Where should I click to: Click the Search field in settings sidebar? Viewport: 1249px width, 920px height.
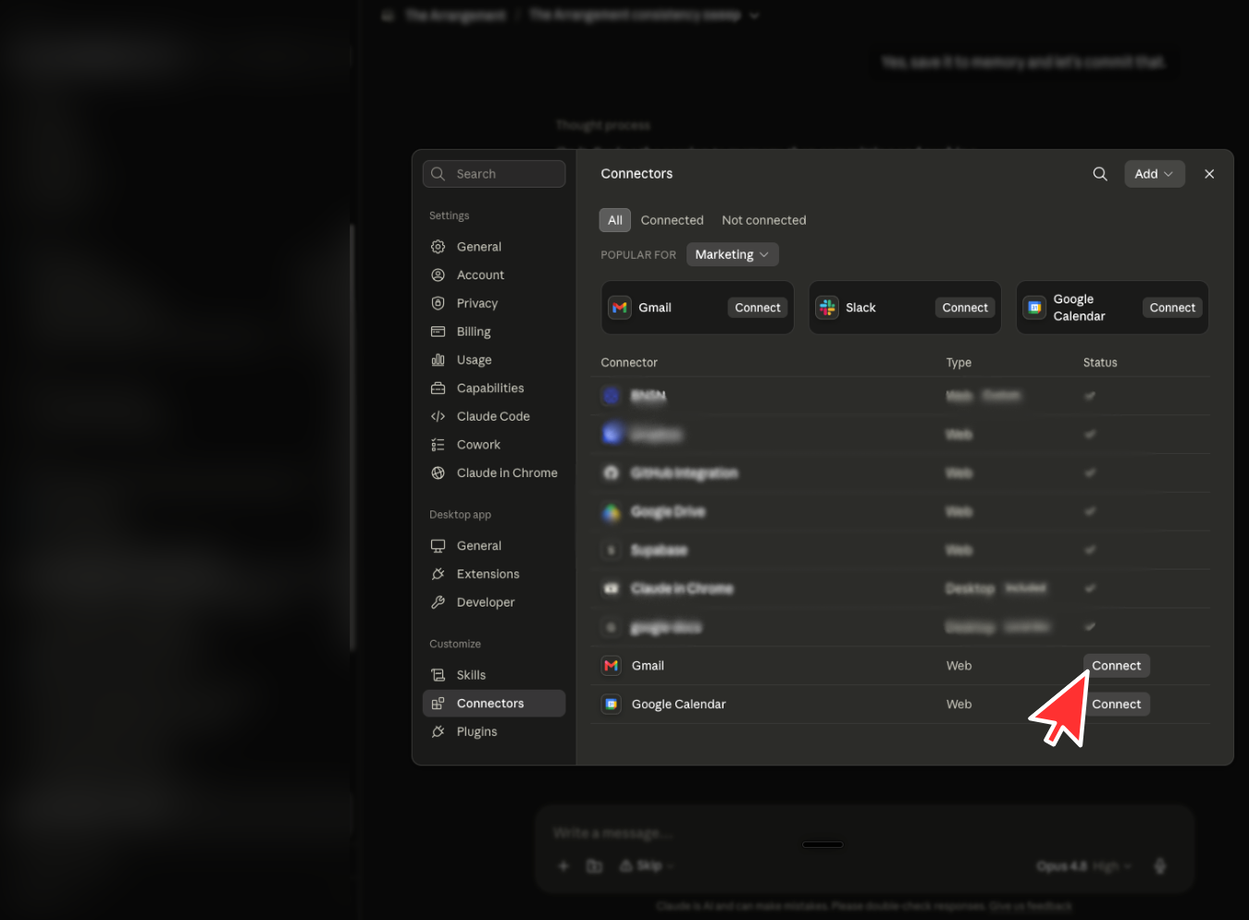[494, 174]
